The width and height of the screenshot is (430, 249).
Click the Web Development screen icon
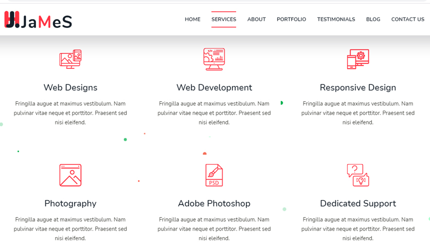click(214, 59)
